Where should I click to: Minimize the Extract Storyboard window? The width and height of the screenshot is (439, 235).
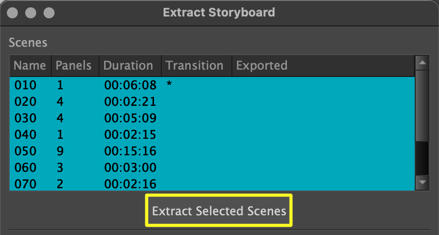point(31,12)
